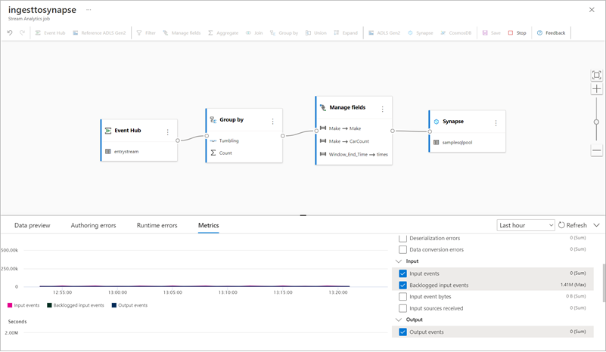Switch to Authoring errors tab
The image size is (606, 352).
tap(93, 225)
